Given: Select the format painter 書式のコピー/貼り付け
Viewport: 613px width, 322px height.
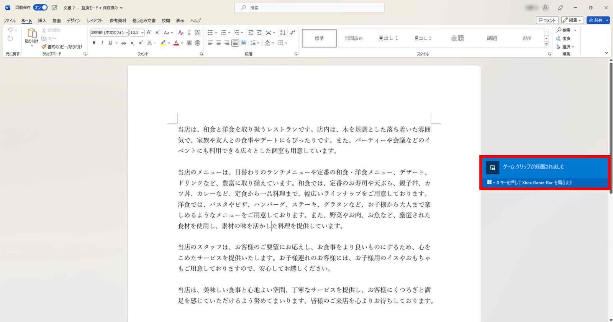Looking at the screenshot, I should [62, 47].
